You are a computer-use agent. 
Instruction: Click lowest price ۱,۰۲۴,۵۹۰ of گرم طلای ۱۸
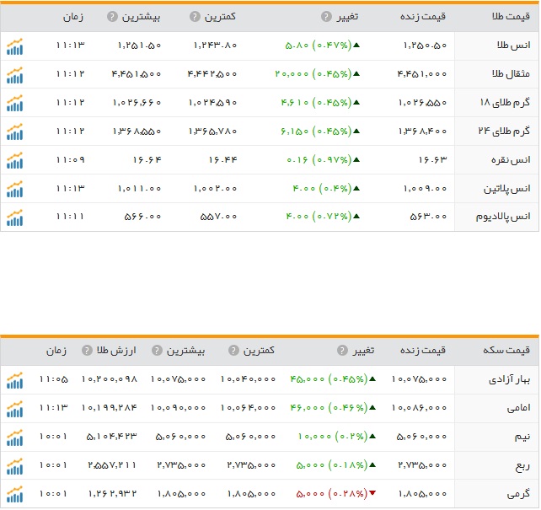(x=213, y=103)
